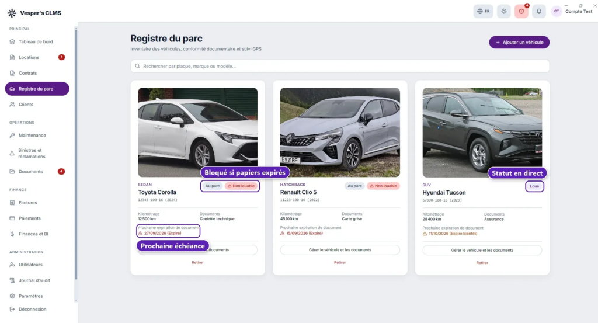The image size is (598, 323).
Task: Click expiry date 27/09/2026 (Expiré)
Action: pos(162,234)
